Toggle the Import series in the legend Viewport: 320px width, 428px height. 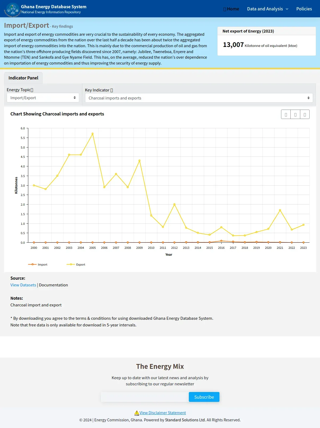38,265
